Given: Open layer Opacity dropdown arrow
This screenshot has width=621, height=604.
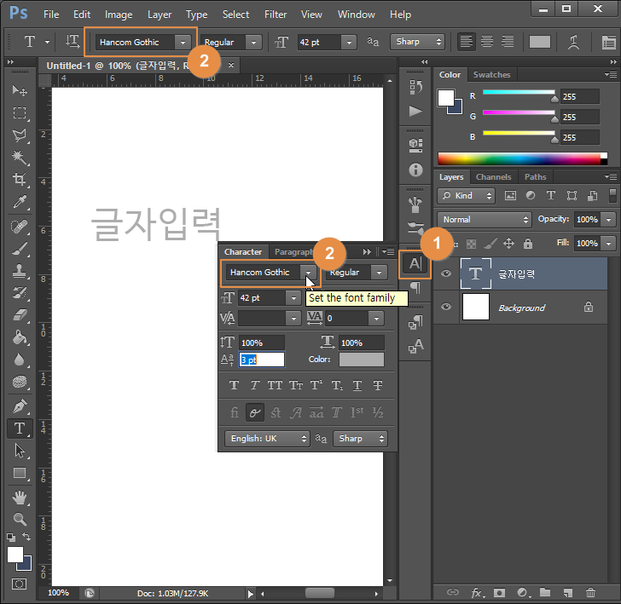Looking at the screenshot, I should (609, 219).
